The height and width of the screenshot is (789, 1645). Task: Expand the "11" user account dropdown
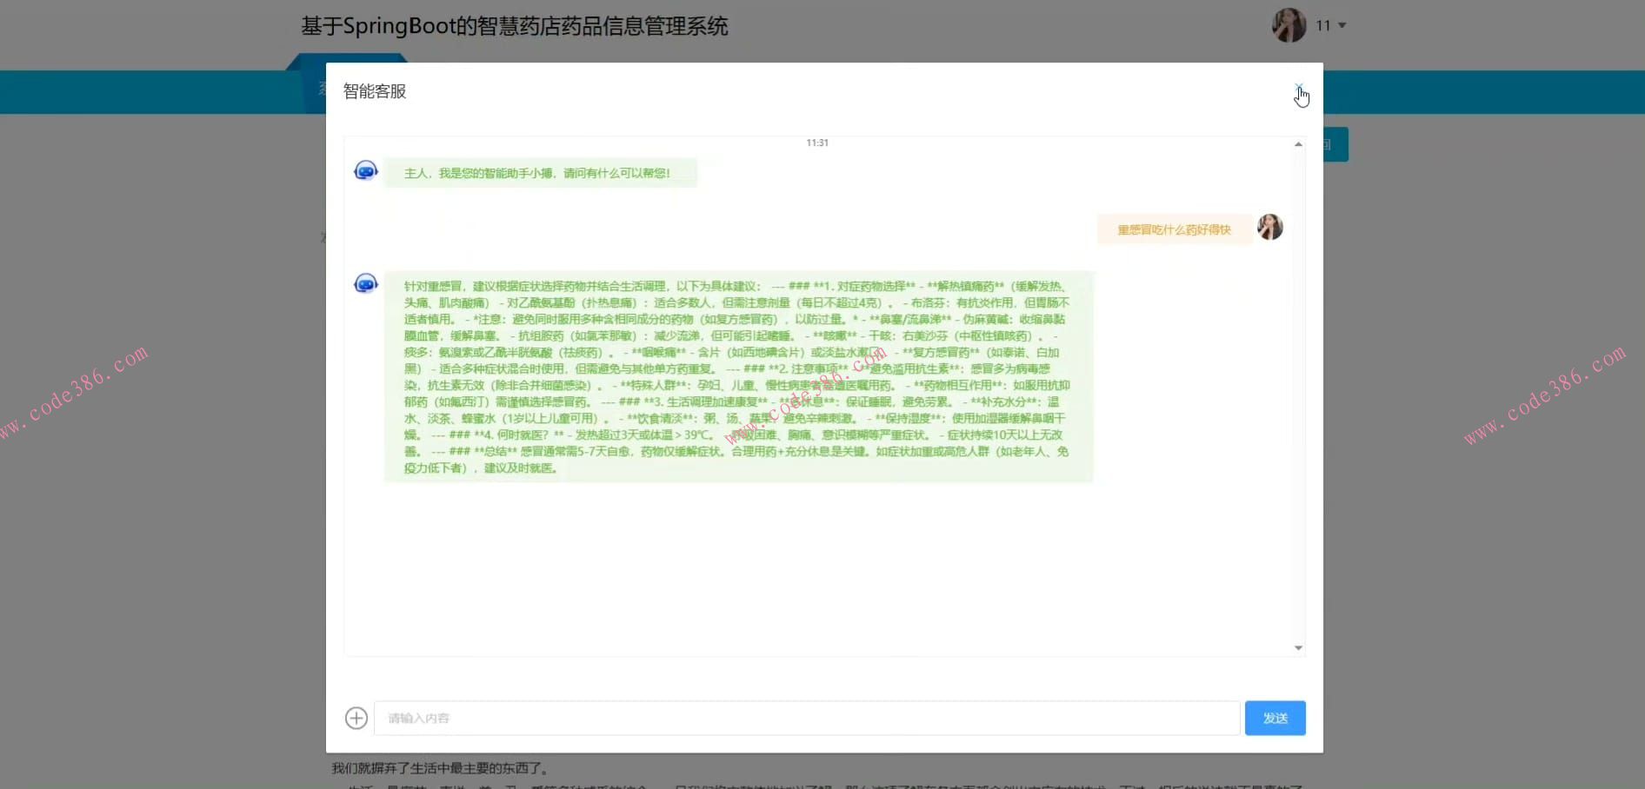(1329, 25)
